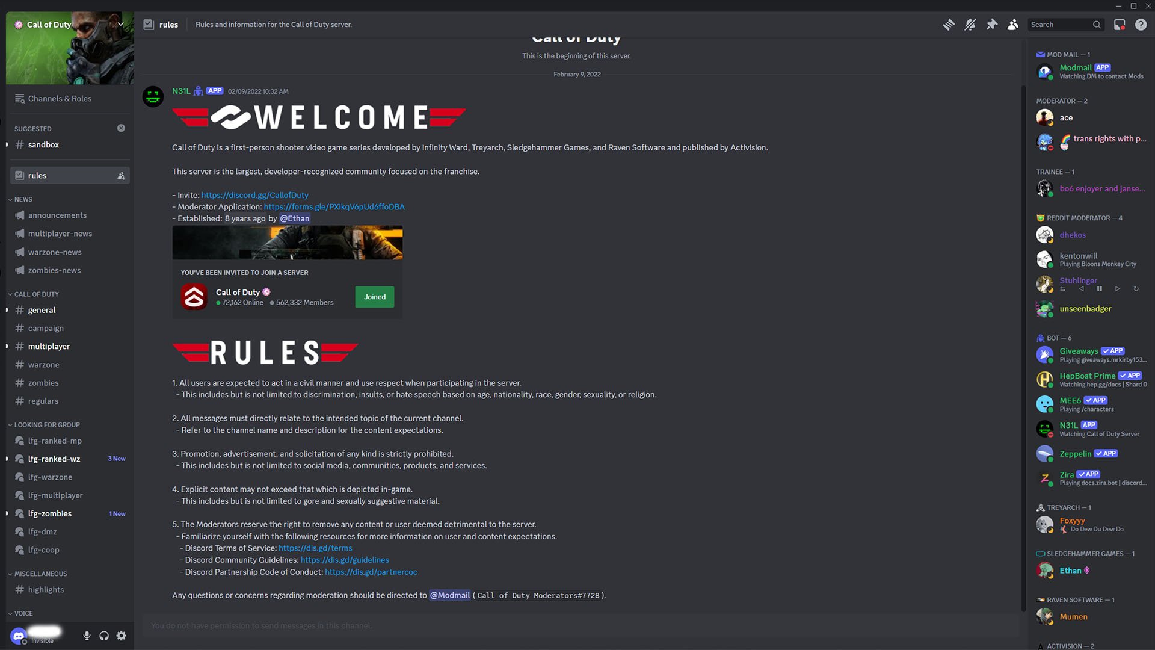Open the zombies-news channel
This screenshot has height=650, width=1155.
[54, 269]
